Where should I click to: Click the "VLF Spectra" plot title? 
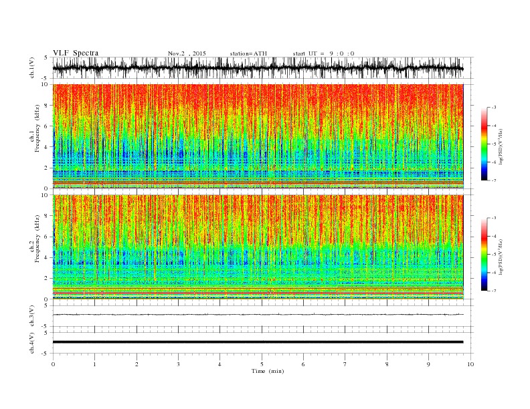[76, 53]
